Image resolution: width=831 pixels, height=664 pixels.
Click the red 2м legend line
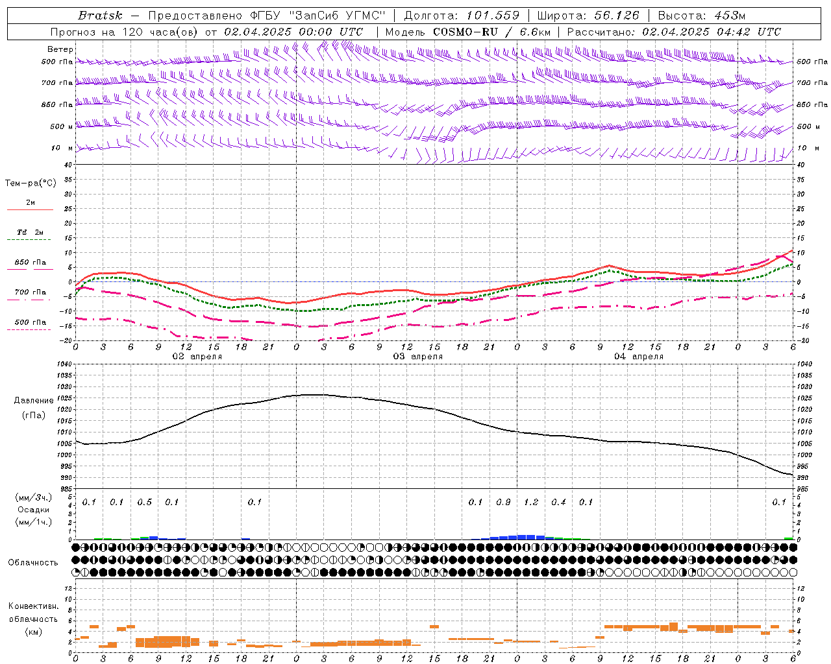pyautogui.click(x=30, y=210)
